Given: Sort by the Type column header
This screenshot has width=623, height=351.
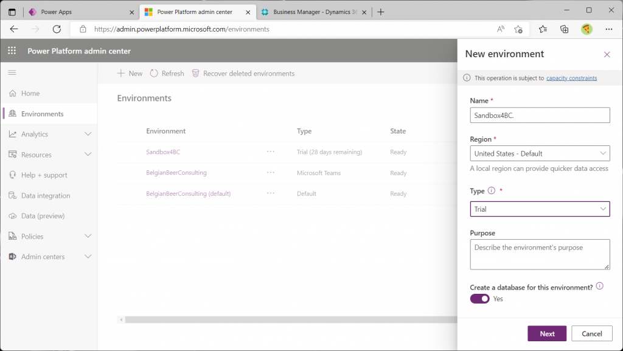Looking at the screenshot, I should (x=304, y=131).
